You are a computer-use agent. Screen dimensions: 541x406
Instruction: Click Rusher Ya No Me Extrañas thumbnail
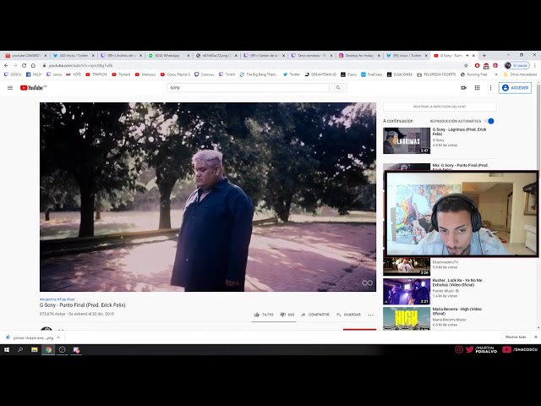click(407, 292)
